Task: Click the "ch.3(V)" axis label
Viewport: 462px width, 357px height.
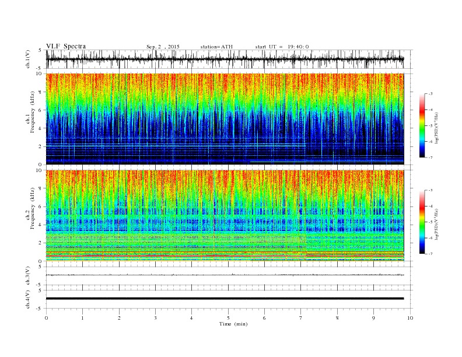Action: [28, 276]
